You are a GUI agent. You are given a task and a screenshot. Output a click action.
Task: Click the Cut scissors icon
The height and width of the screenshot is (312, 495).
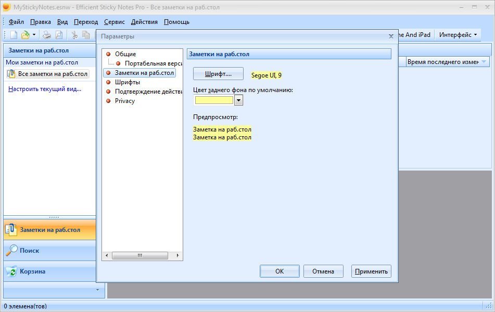pyautogui.click(x=74, y=35)
